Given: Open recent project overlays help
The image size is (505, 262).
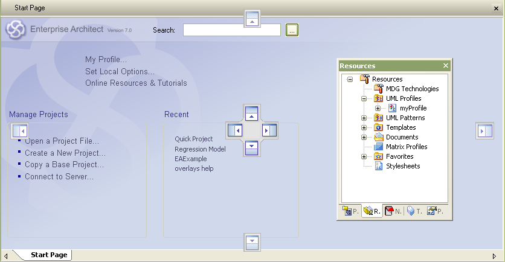Looking at the screenshot, I should pyautogui.click(x=194, y=168).
